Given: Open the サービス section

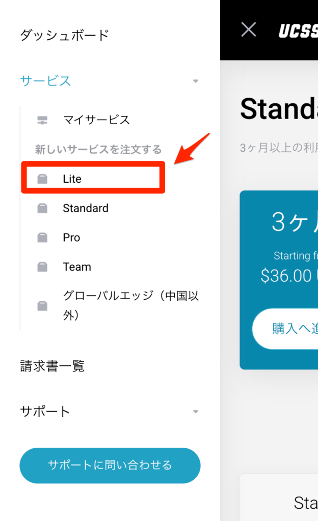Looking at the screenshot, I should pyautogui.click(x=45, y=81).
